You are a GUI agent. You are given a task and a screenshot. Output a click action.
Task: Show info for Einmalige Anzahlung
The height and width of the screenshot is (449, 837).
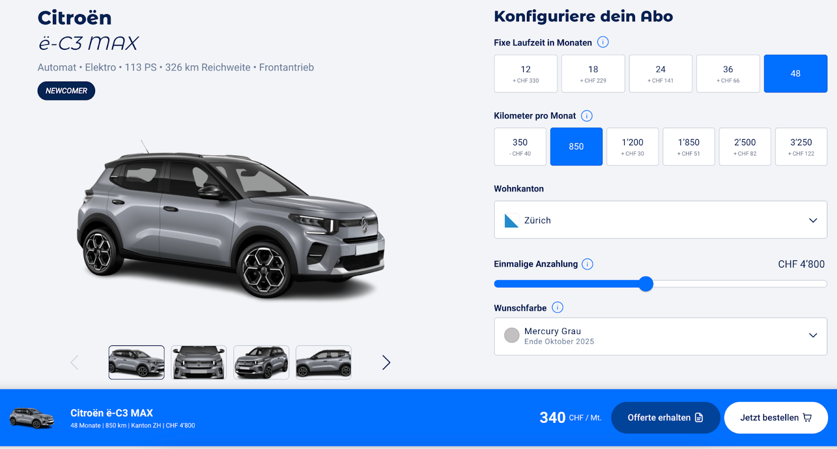click(x=587, y=264)
